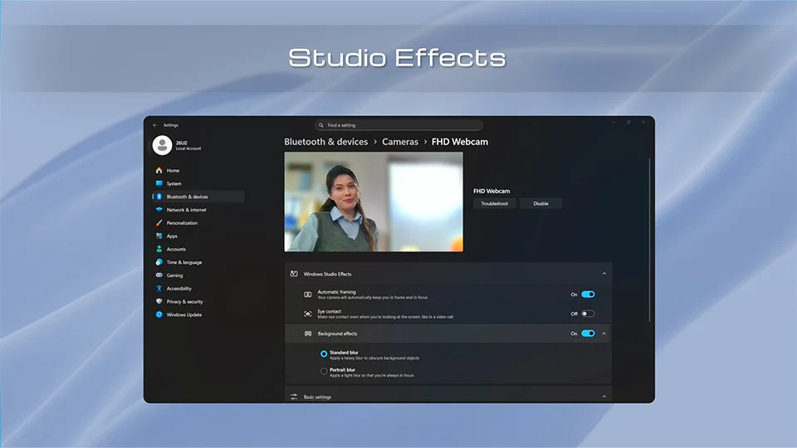Click the Background effects icon
The width and height of the screenshot is (797, 448).
point(307,334)
